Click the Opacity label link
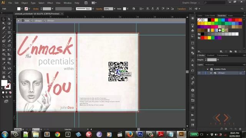Image resolution: width=246 pixels, height=138 pixels. (99, 9)
